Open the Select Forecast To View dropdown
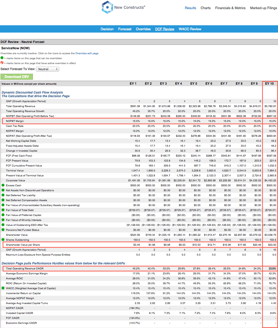The height and width of the screenshot is (328, 278). (48, 69)
